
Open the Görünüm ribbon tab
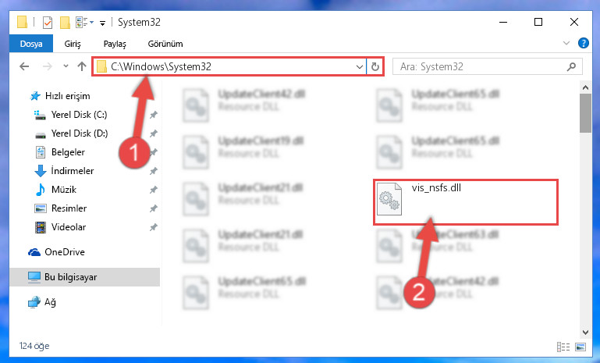[x=165, y=44]
